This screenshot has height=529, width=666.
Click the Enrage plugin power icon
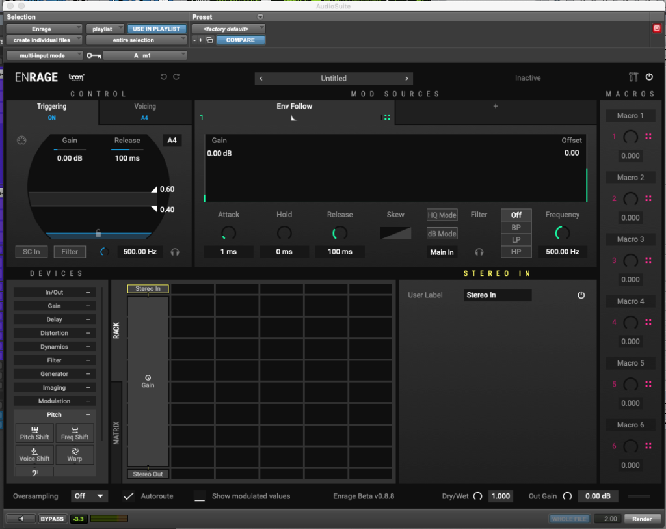pyautogui.click(x=649, y=77)
